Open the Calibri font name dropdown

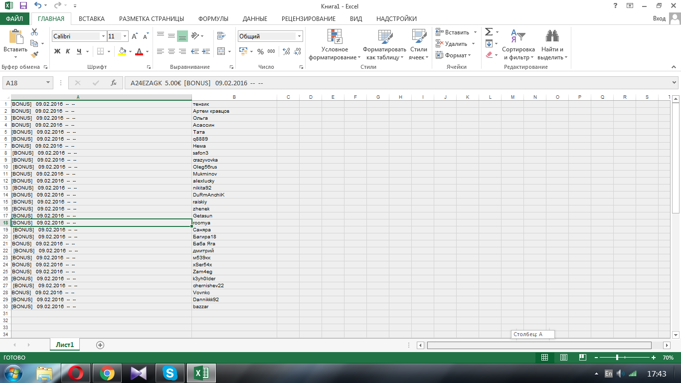103,36
